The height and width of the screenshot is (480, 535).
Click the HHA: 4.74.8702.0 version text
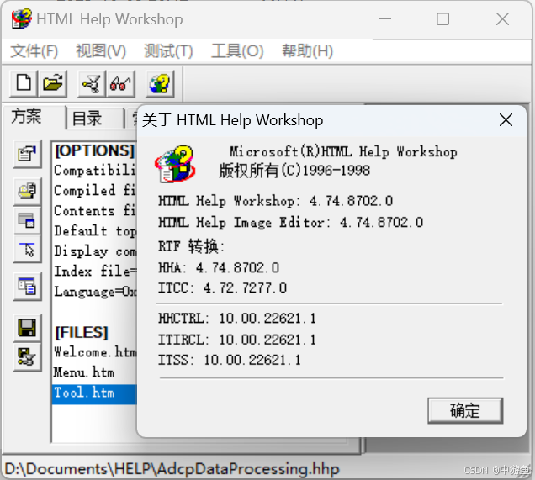[219, 267]
